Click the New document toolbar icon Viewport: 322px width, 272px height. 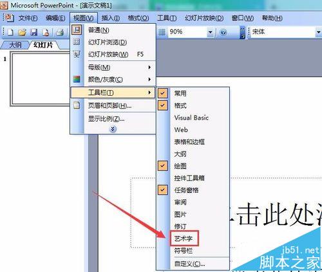click(x=10, y=32)
